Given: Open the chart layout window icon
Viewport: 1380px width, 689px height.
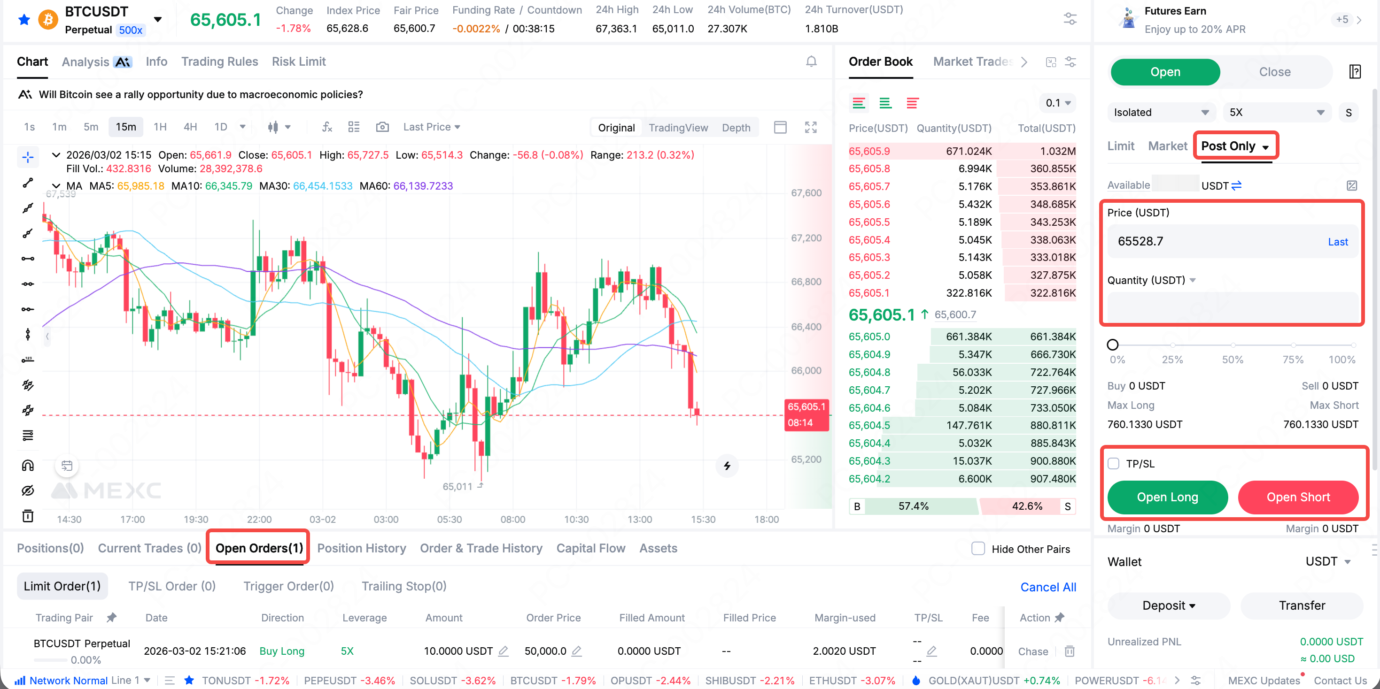Looking at the screenshot, I should click(x=780, y=127).
